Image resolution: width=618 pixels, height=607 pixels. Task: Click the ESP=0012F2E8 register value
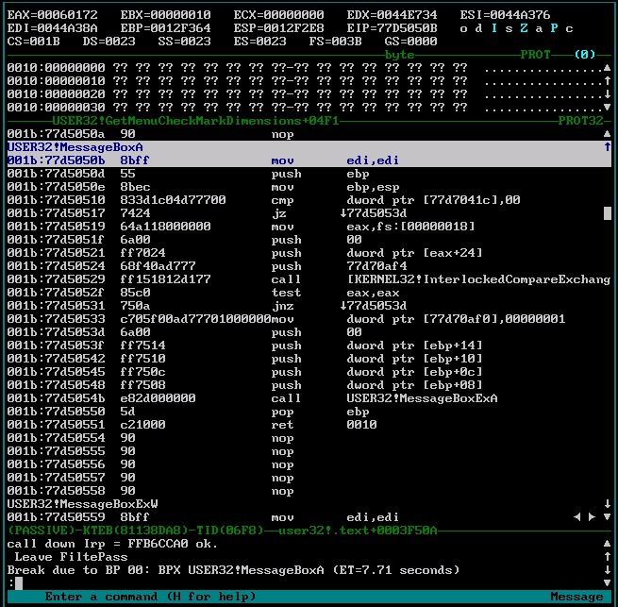(x=278, y=28)
